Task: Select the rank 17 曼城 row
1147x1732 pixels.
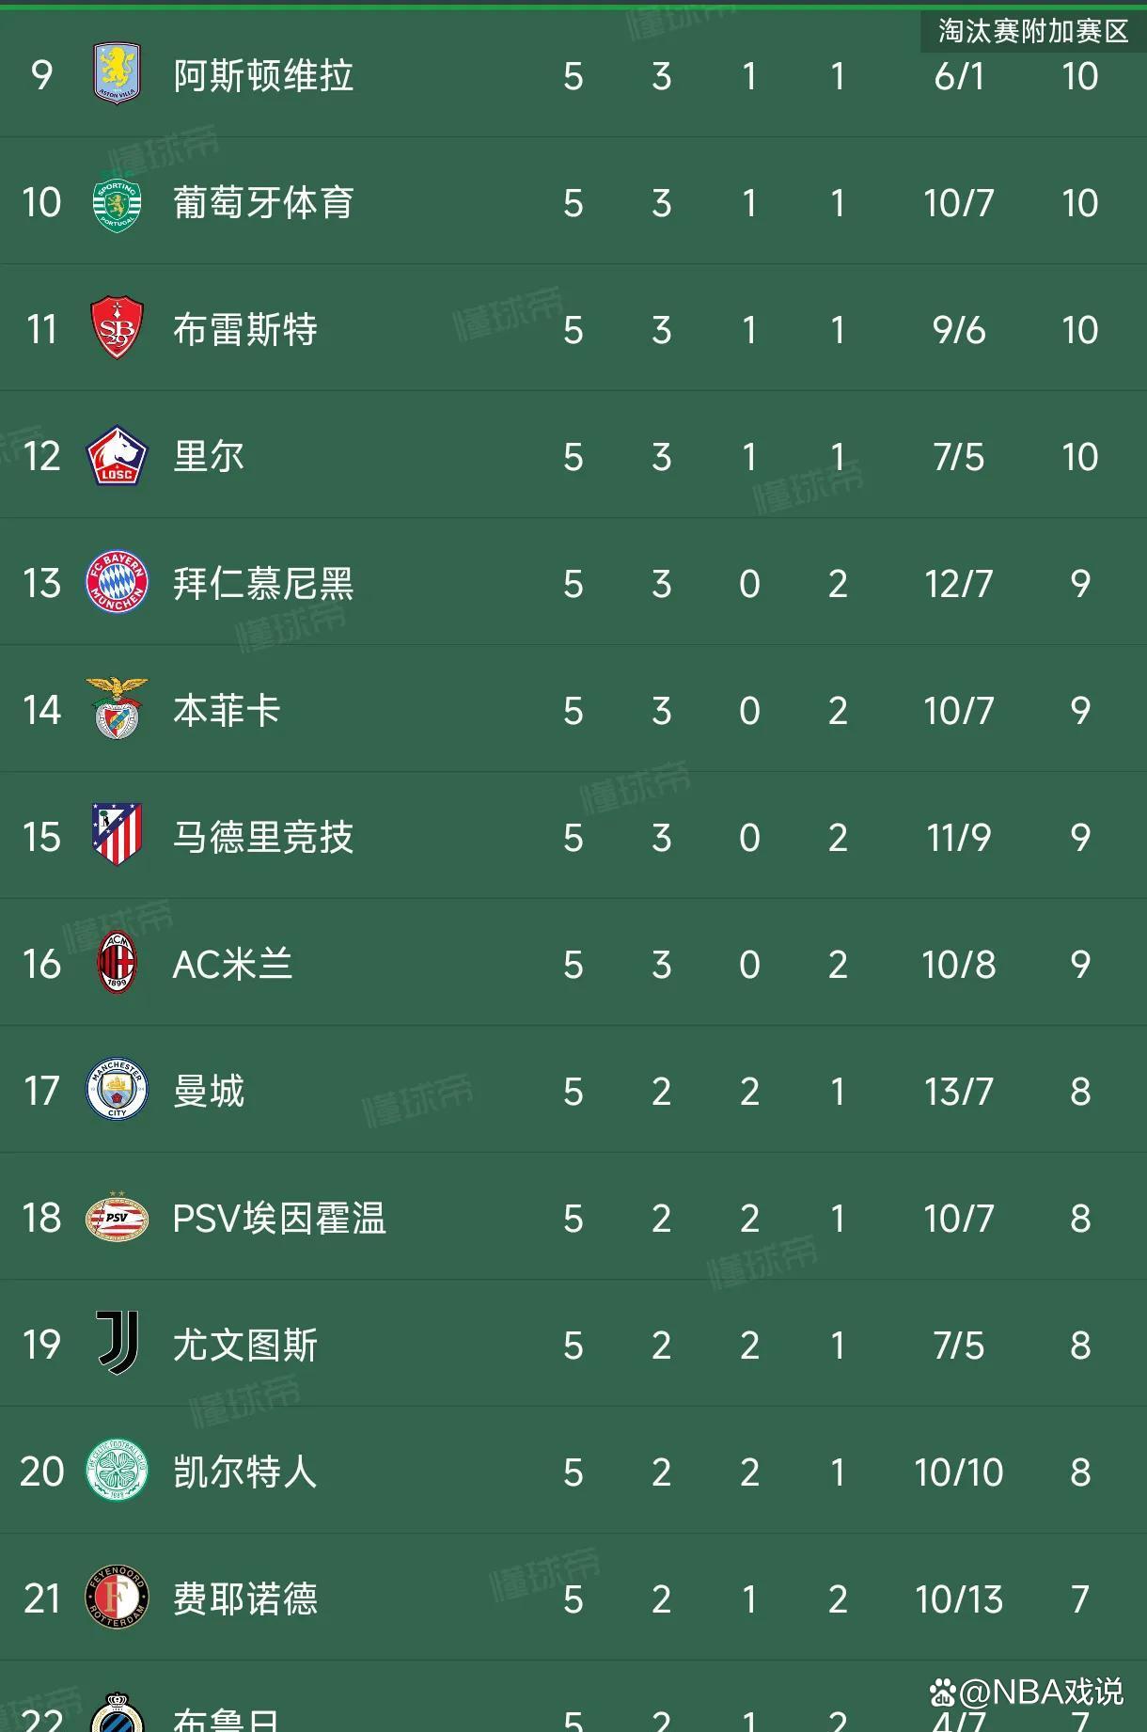Action: (573, 1091)
